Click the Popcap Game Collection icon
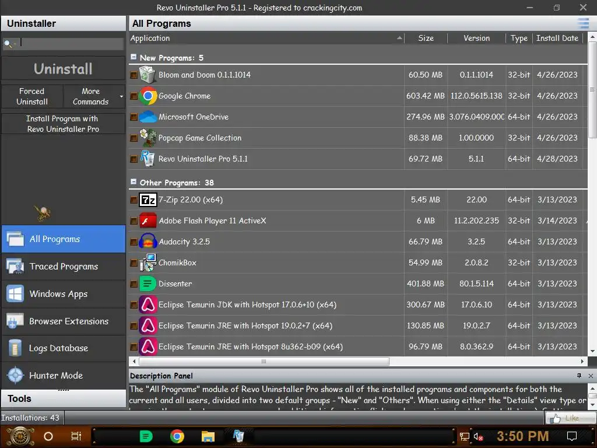This screenshot has height=448, width=597. pos(148,138)
